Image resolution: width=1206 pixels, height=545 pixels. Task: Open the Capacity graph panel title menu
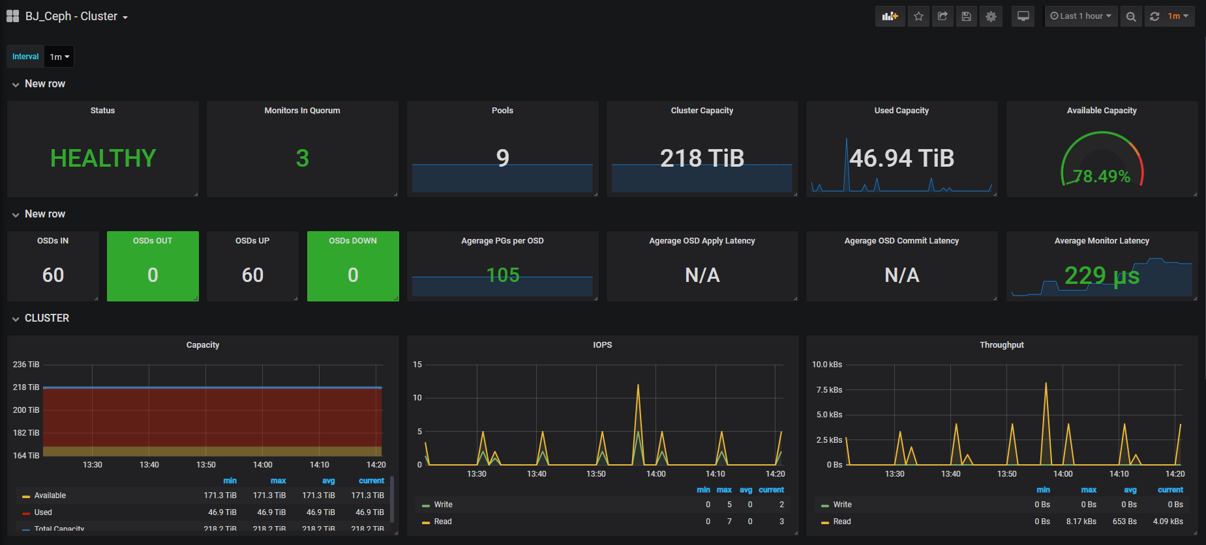pos(203,345)
